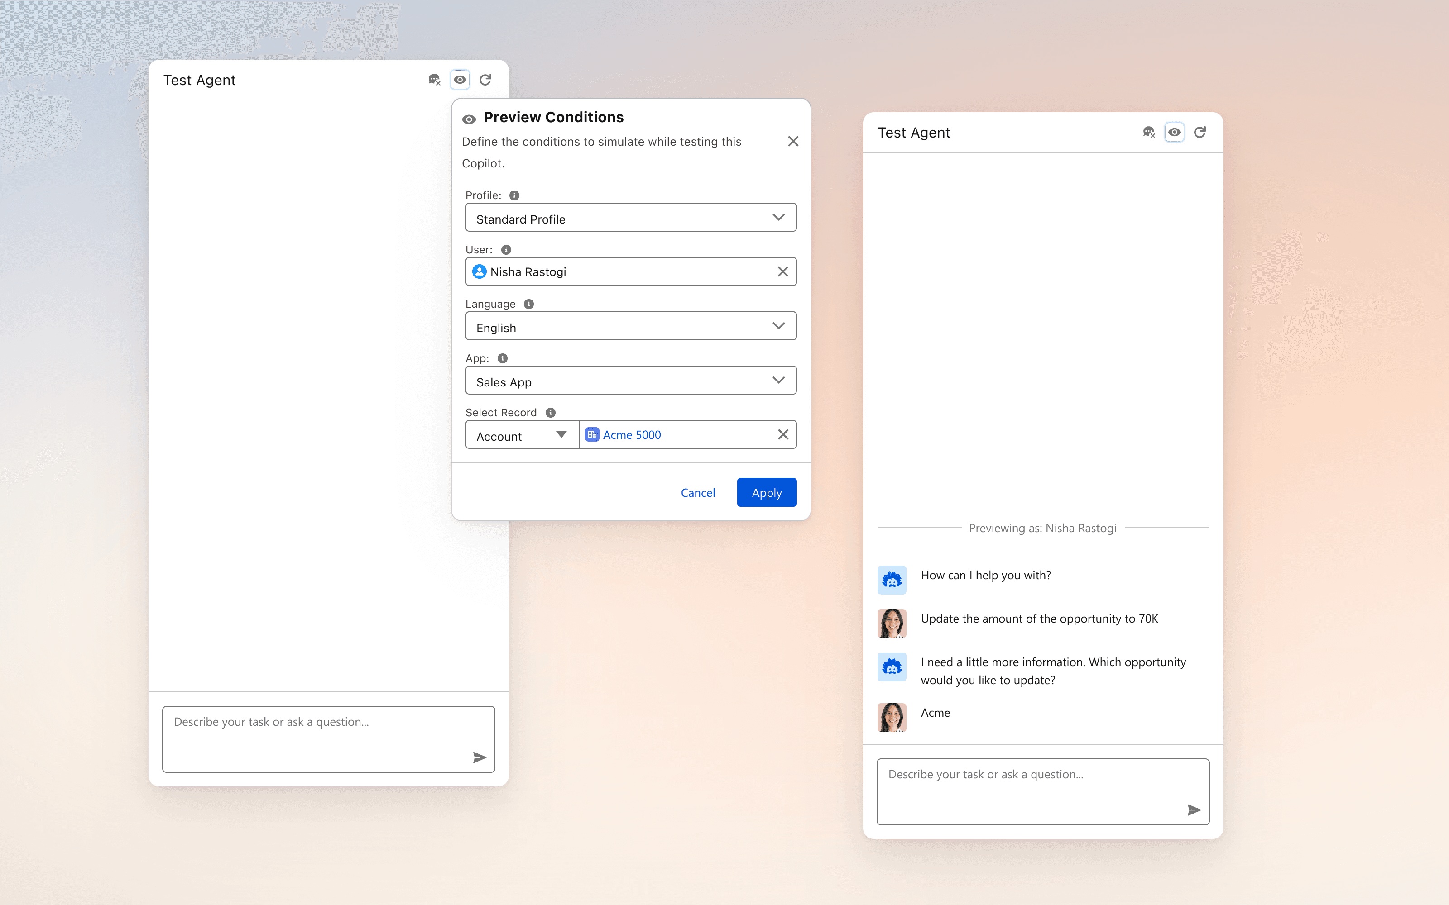Click the 'Test Agent' title in right panel

point(914,133)
